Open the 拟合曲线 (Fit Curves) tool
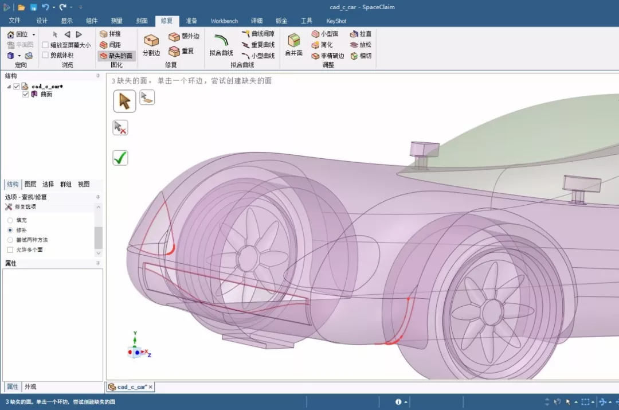 point(221,44)
